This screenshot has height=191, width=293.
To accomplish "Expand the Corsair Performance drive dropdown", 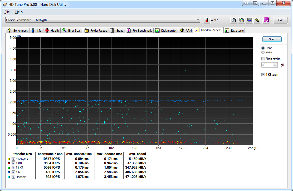I will [198, 20].
